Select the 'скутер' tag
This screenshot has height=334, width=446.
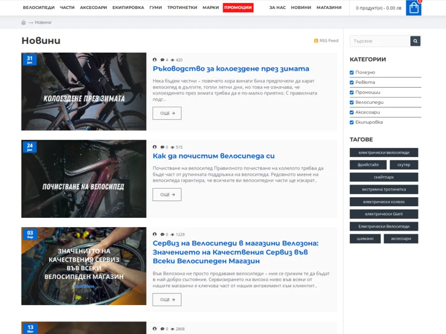[x=404, y=165]
